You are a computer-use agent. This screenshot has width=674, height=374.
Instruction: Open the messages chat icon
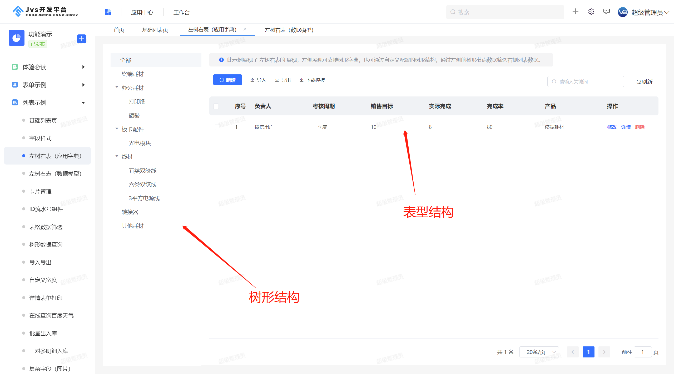607,12
